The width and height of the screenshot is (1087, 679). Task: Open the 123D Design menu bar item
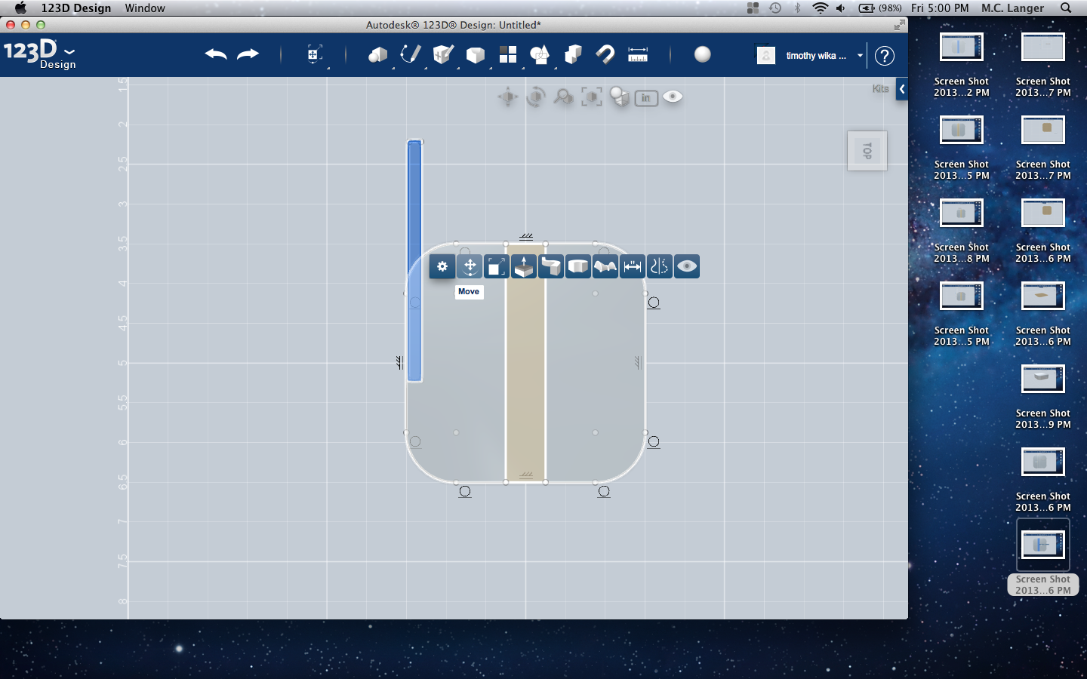76,8
